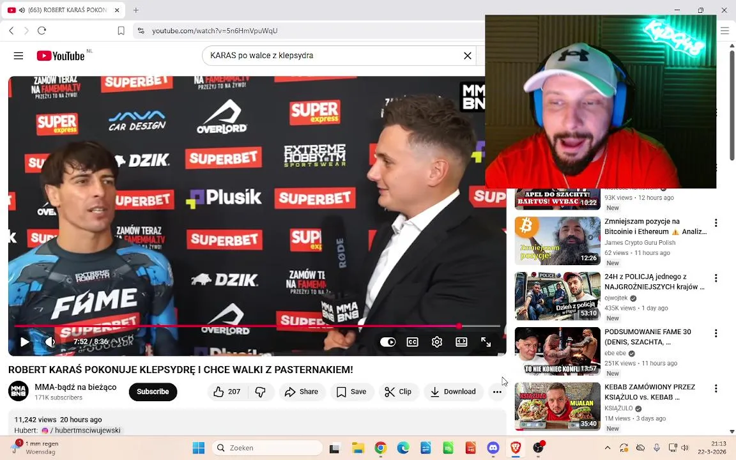This screenshot has width=736, height=460.
Task: Clear the search box text
Action: click(468, 56)
